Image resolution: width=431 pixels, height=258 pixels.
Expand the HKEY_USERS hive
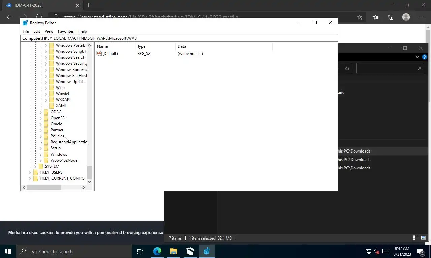point(30,172)
